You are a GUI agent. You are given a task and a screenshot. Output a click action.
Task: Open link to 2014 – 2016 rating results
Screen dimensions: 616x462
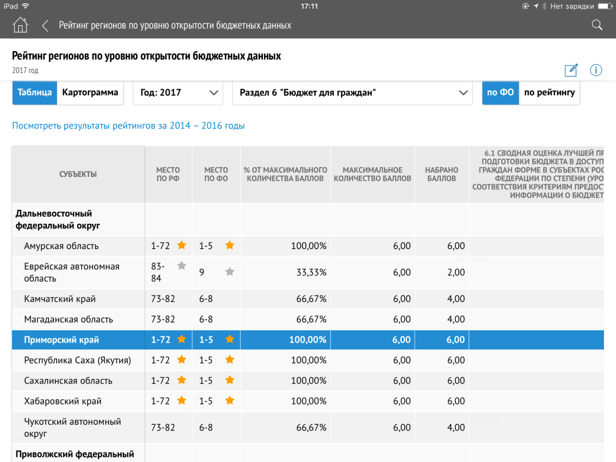click(x=128, y=126)
